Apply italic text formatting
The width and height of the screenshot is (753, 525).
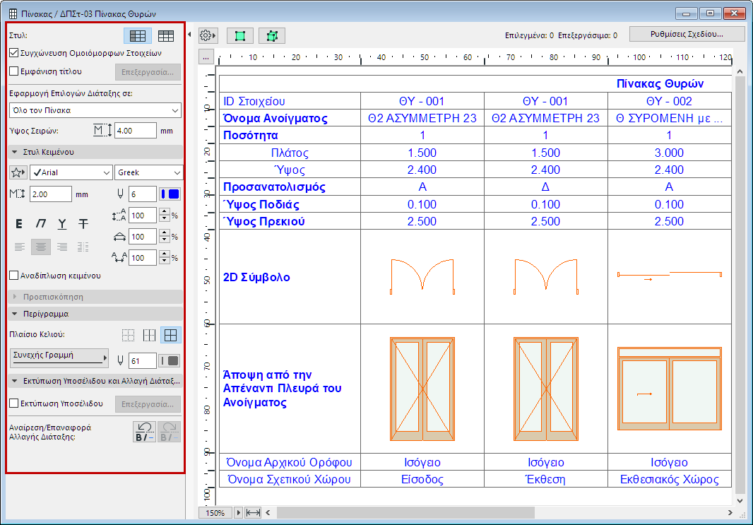pos(41,224)
